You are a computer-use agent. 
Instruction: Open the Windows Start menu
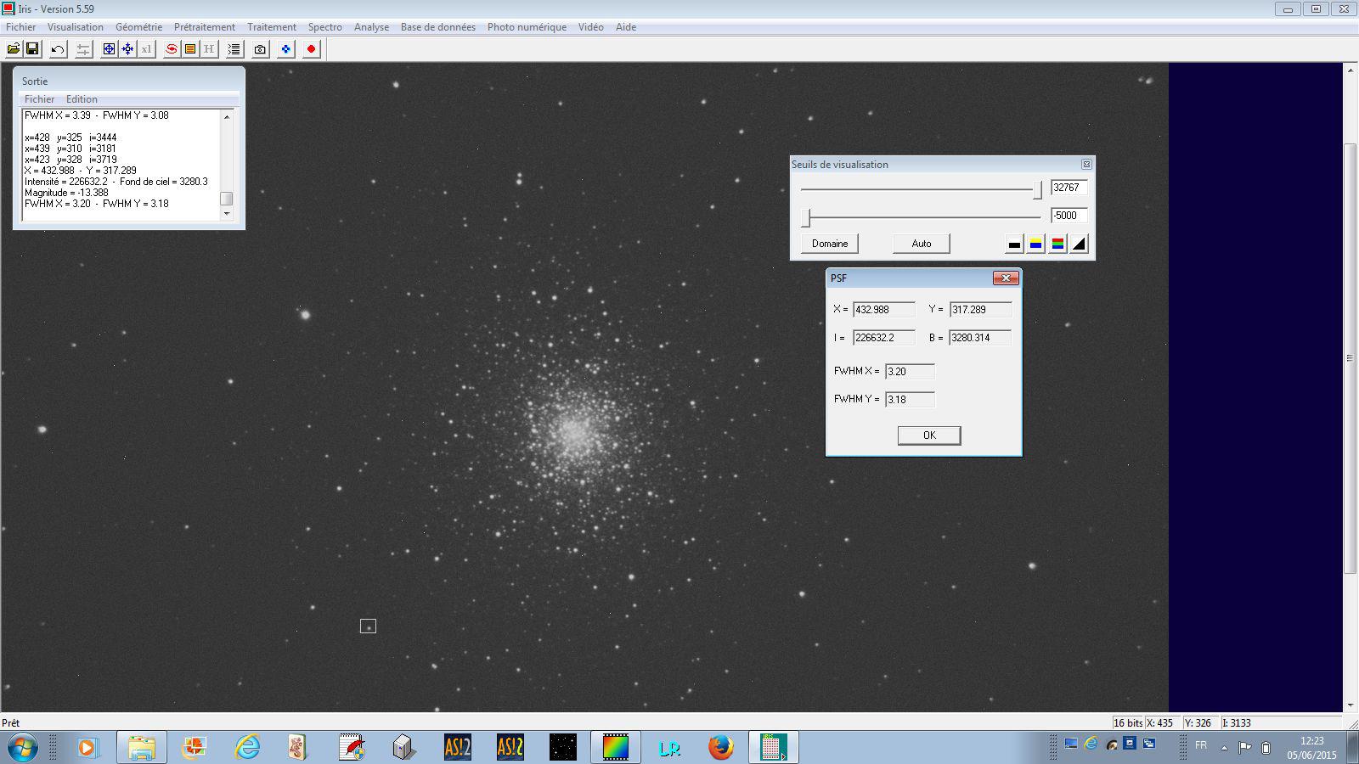[22, 748]
